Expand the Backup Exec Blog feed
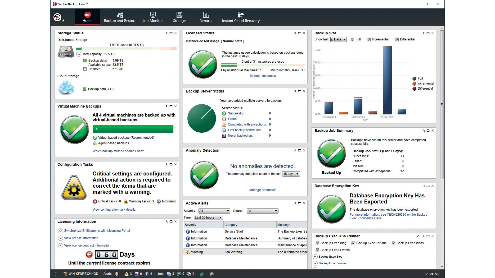The height and width of the screenshot is (278, 495). pos(315,257)
